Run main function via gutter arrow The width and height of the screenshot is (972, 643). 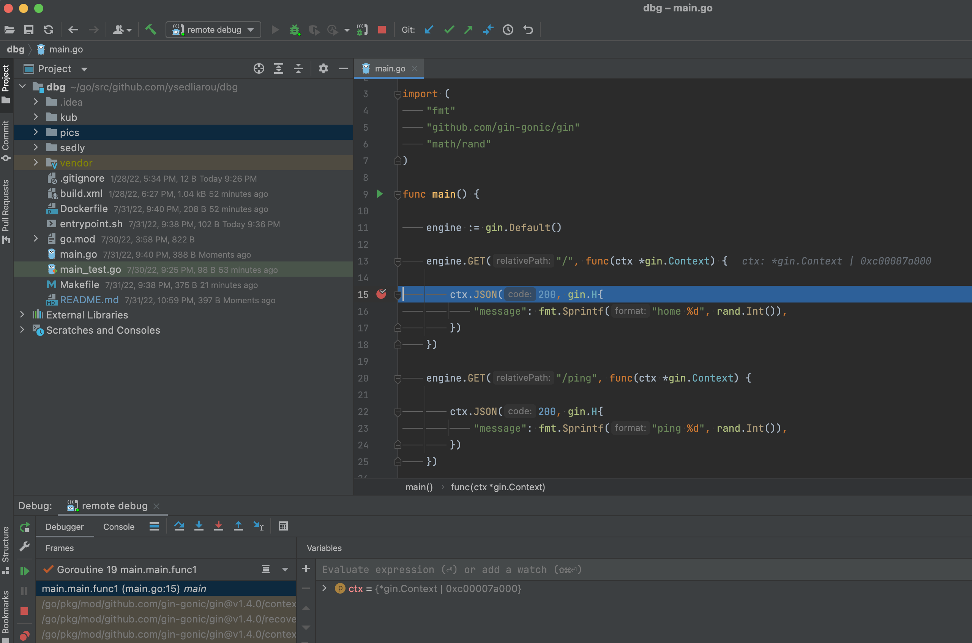coord(380,194)
